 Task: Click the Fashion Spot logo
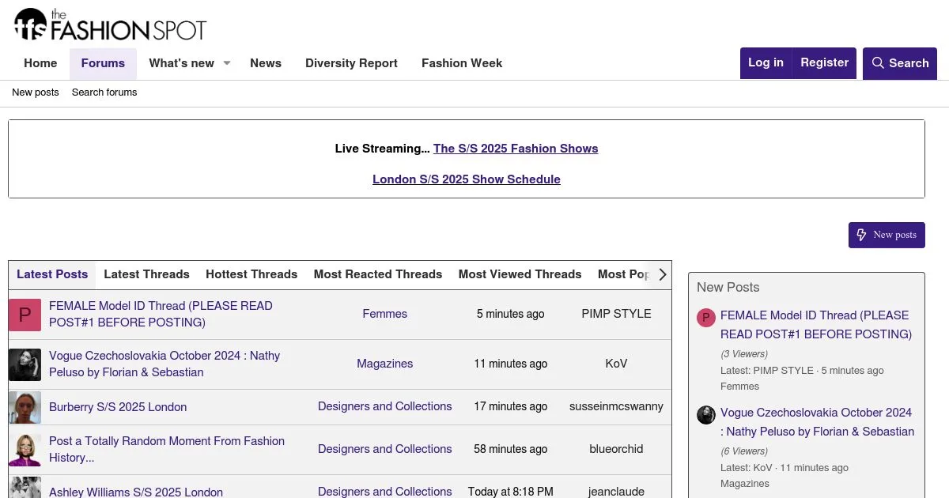(110, 25)
